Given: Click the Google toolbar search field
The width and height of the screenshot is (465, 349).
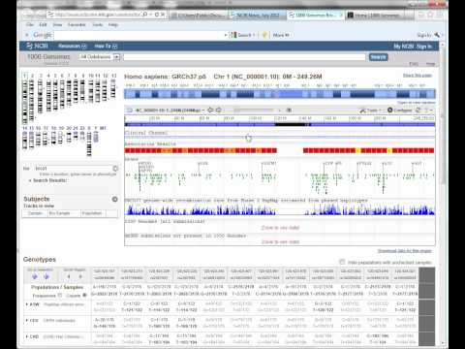Looking at the screenshot, I should pyautogui.click(x=139, y=35).
